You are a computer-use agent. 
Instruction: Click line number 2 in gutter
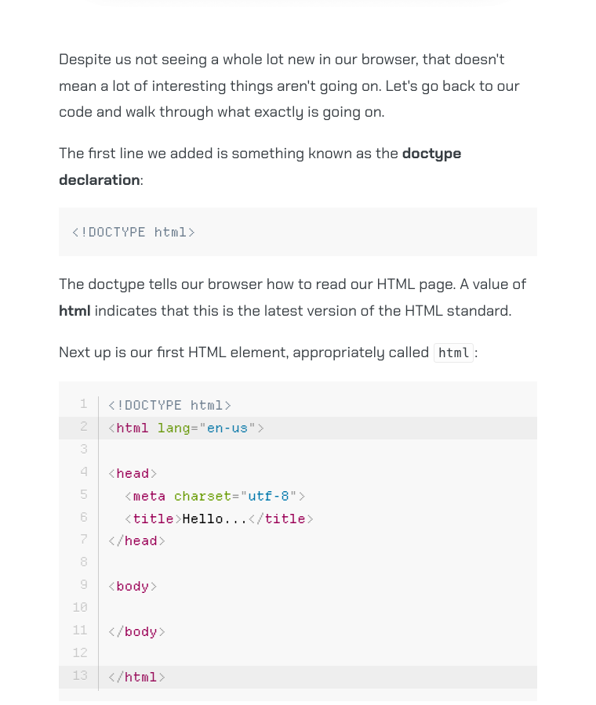tap(84, 426)
